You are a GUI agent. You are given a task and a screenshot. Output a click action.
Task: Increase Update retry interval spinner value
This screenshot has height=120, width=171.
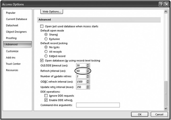tap(88, 86)
